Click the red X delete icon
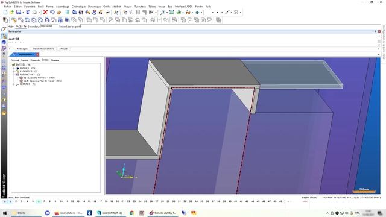The width and height of the screenshot is (386, 217). tap(45, 12)
